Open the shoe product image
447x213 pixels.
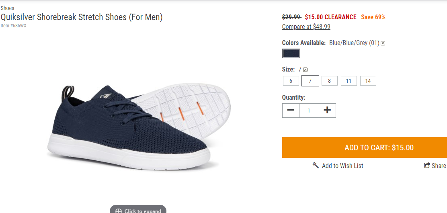coord(139,127)
